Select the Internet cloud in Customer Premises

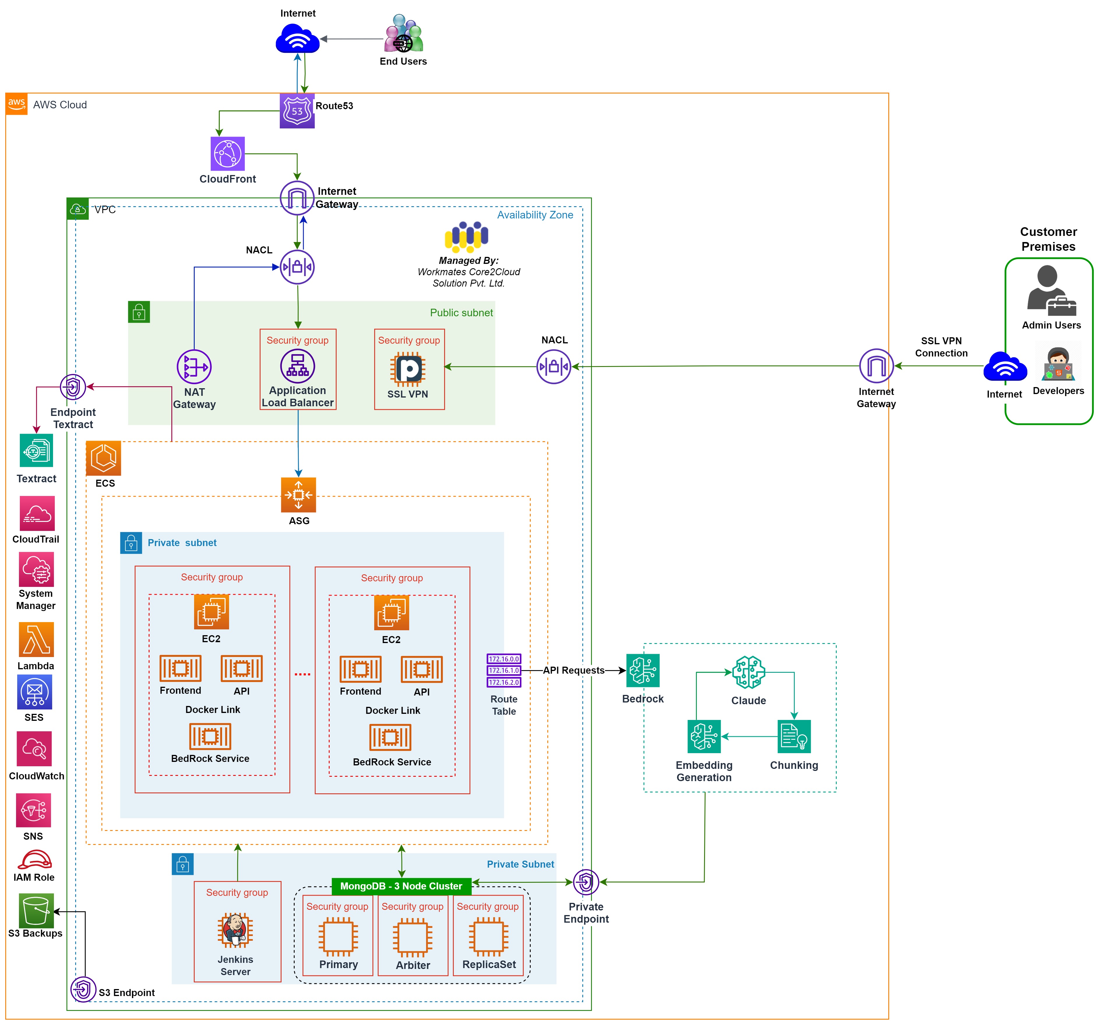coord(1005,366)
